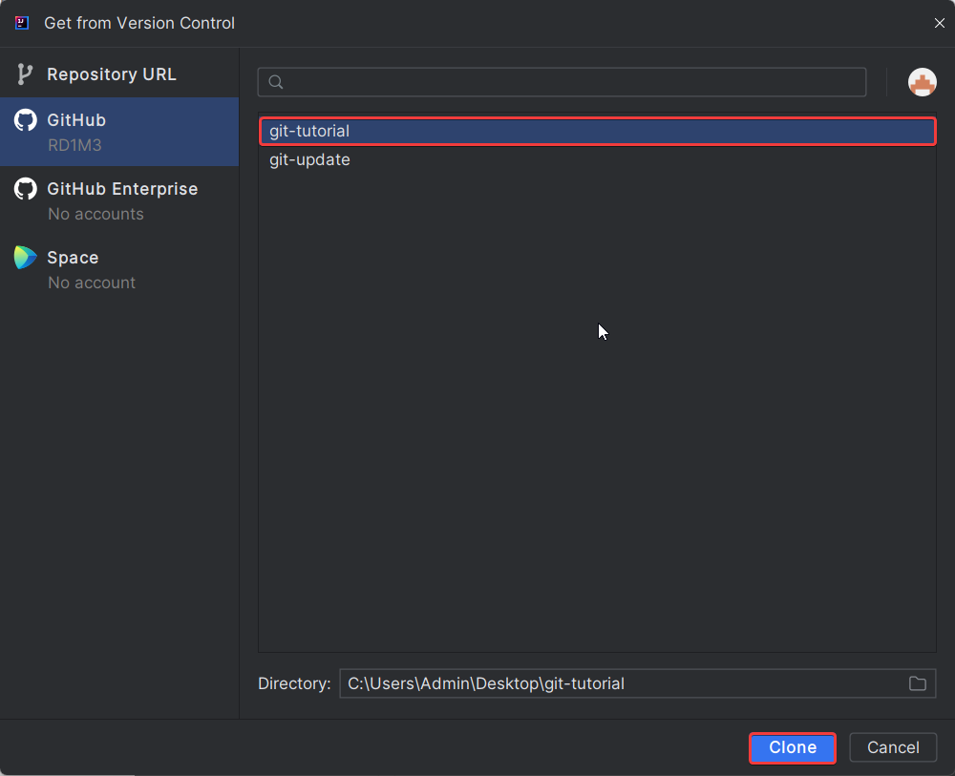The width and height of the screenshot is (955, 776).
Task: Click the IntelliJ app icon in title bar
Action: [x=22, y=23]
